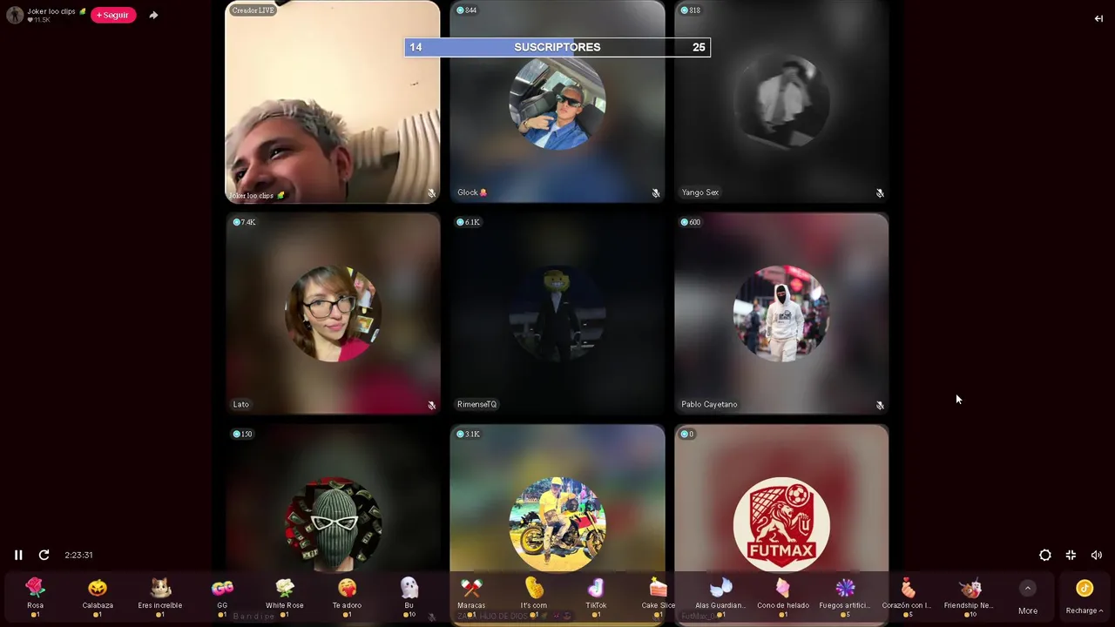The image size is (1115, 627).
Task: Send the Maracas gift
Action: [471, 597]
